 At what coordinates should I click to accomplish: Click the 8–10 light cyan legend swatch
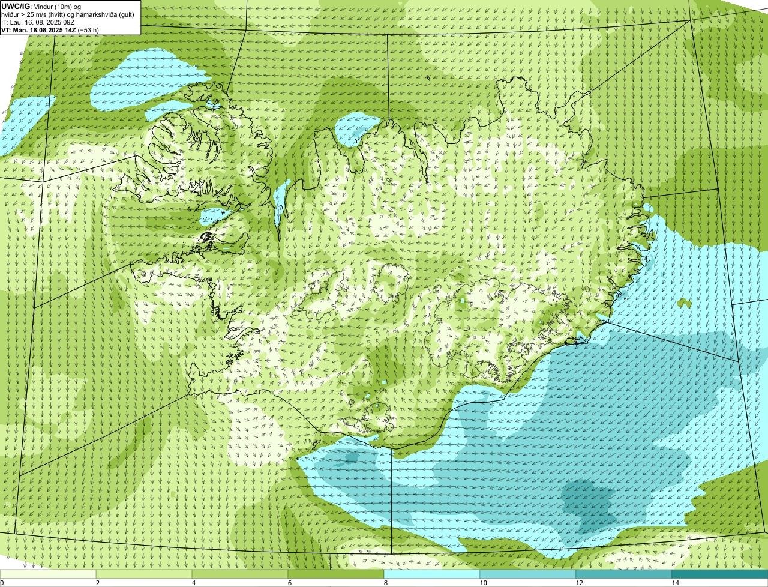coord(432,574)
